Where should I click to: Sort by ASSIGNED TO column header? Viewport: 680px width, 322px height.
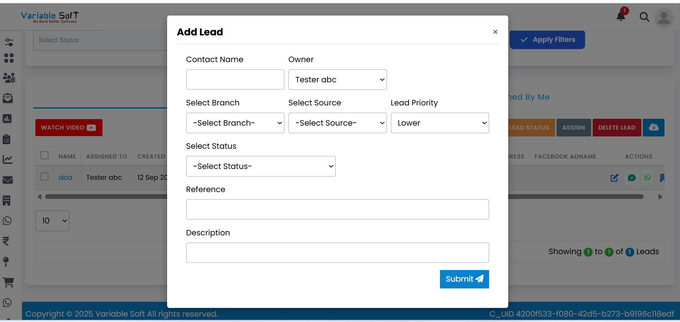tap(106, 156)
